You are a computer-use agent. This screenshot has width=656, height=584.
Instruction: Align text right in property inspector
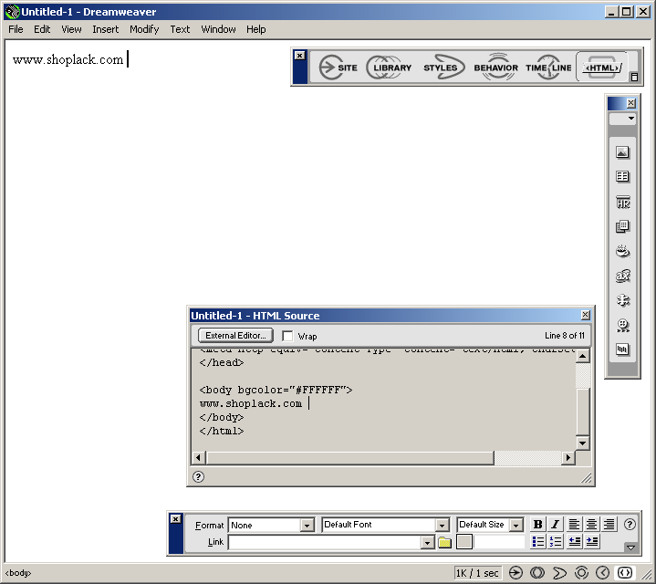tap(609, 524)
